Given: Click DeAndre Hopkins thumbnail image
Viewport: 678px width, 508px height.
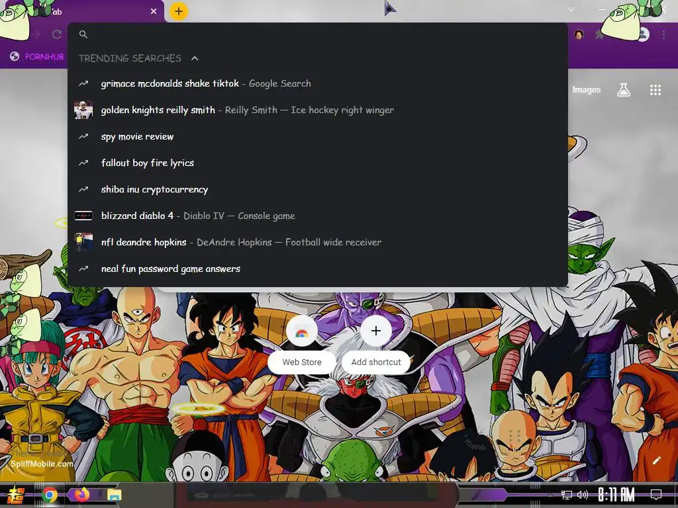Looking at the screenshot, I should (x=83, y=242).
